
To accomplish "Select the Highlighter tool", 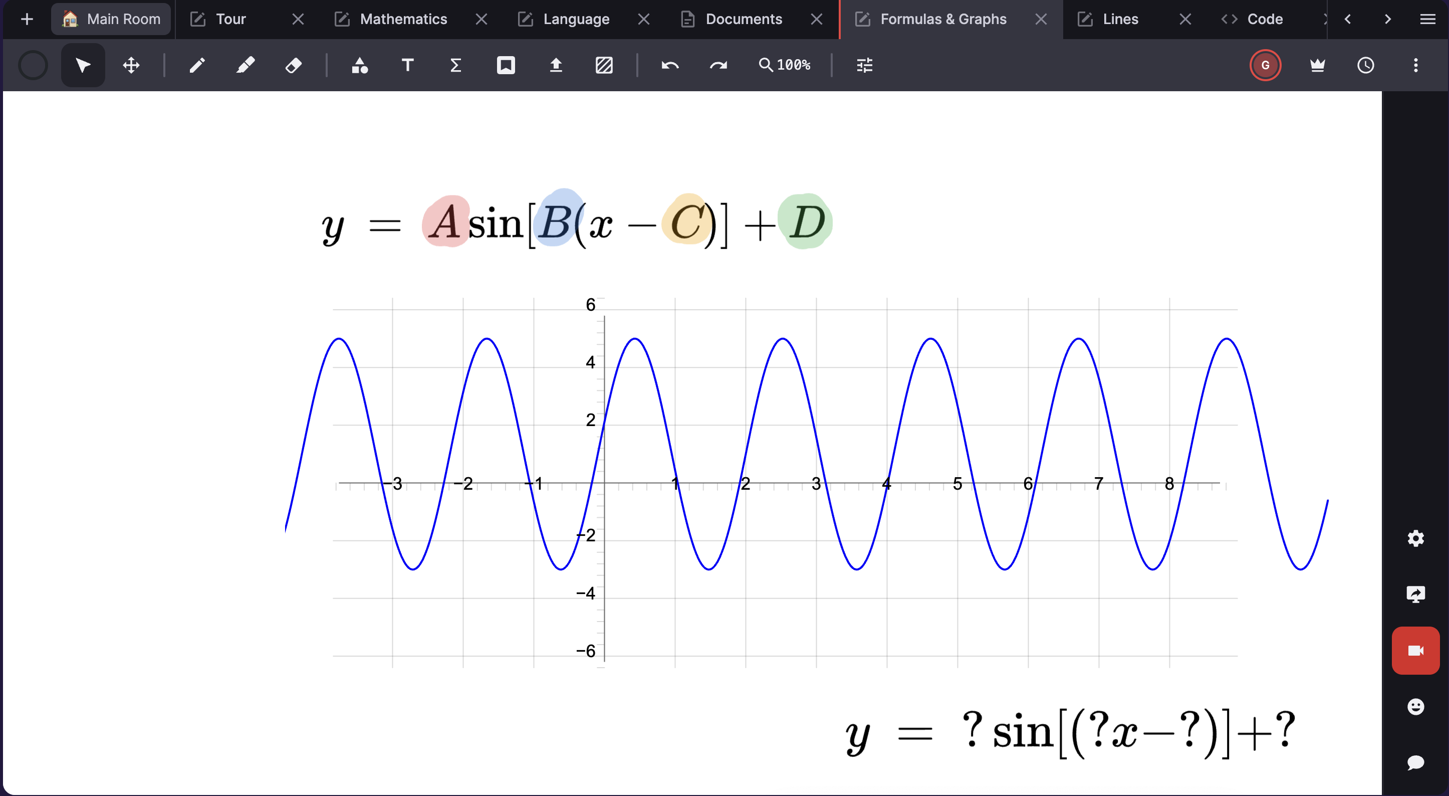I will (x=245, y=65).
